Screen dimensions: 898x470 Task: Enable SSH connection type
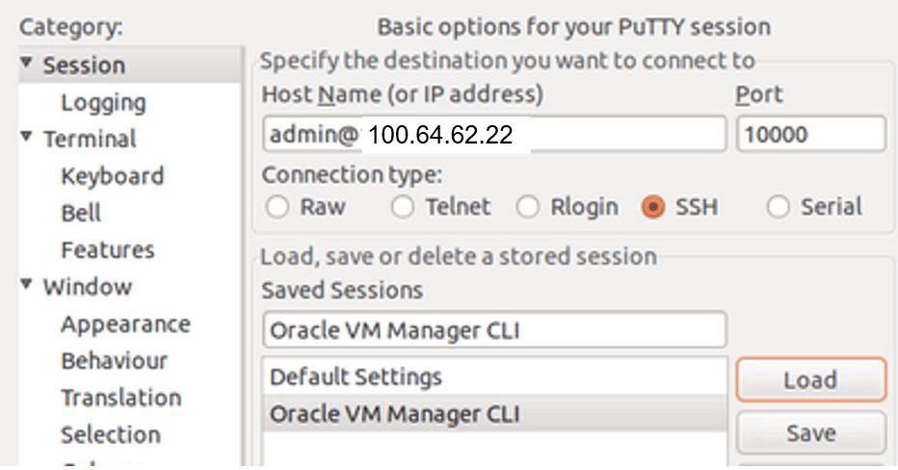654,207
